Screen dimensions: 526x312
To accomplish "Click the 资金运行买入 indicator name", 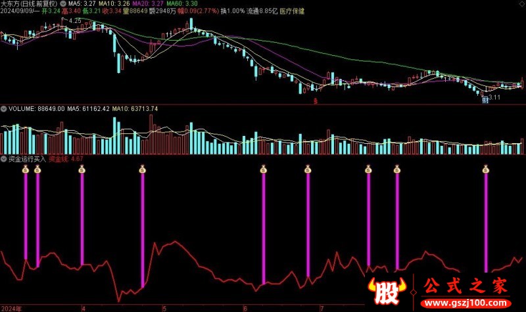I will (x=27, y=159).
